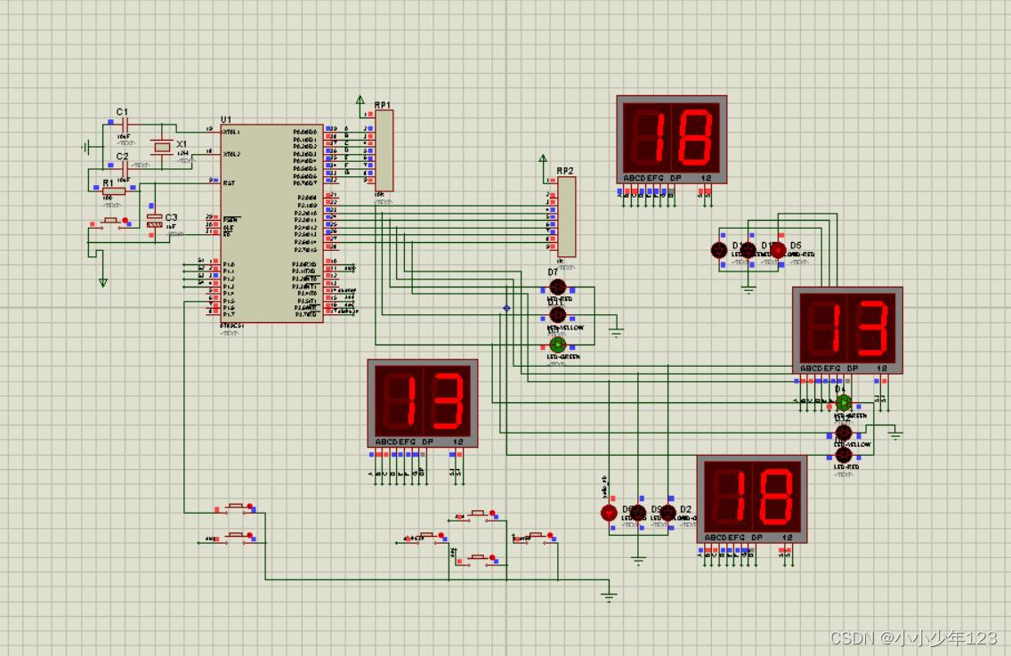Click the ground symbol right of D7's LED column

coord(617,333)
